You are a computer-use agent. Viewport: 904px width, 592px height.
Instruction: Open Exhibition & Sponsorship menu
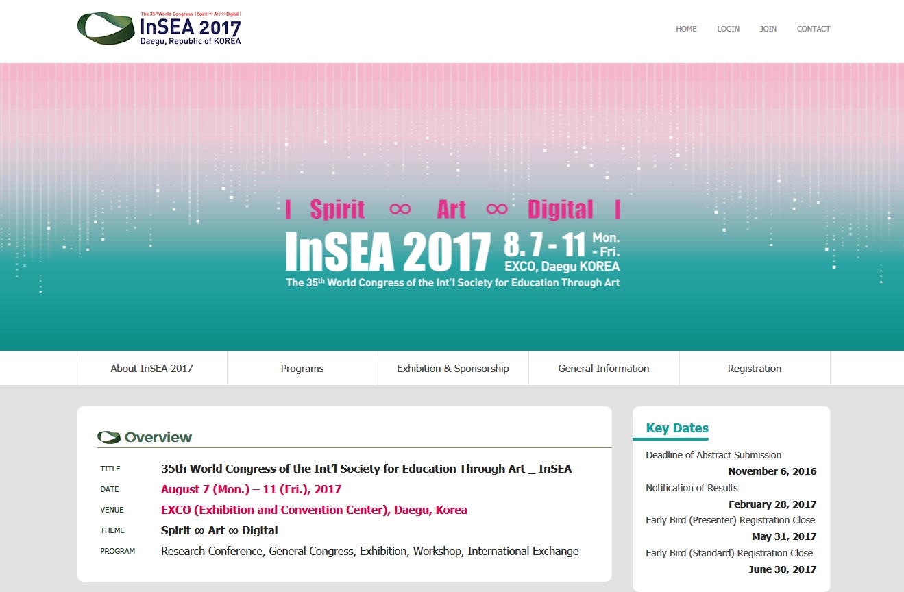(453, 368)
